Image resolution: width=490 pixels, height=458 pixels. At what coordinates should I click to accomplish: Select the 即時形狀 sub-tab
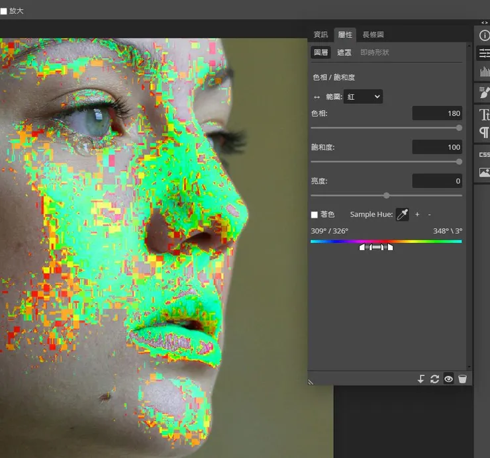pos(375,52)
